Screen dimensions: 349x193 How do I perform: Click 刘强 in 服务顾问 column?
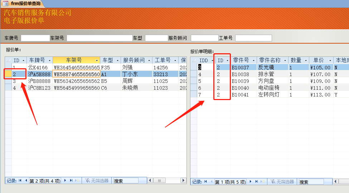(136, 68)
